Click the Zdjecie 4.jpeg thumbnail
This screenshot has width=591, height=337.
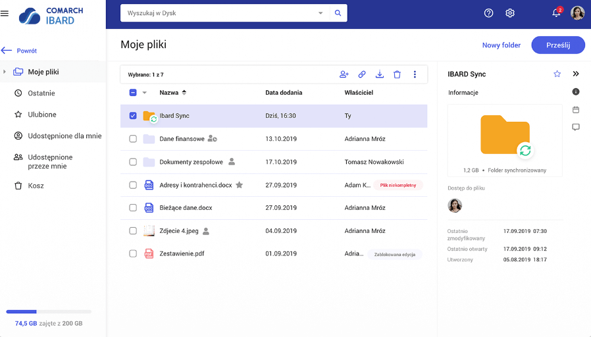pyautogui.click(x=149, y=230)
